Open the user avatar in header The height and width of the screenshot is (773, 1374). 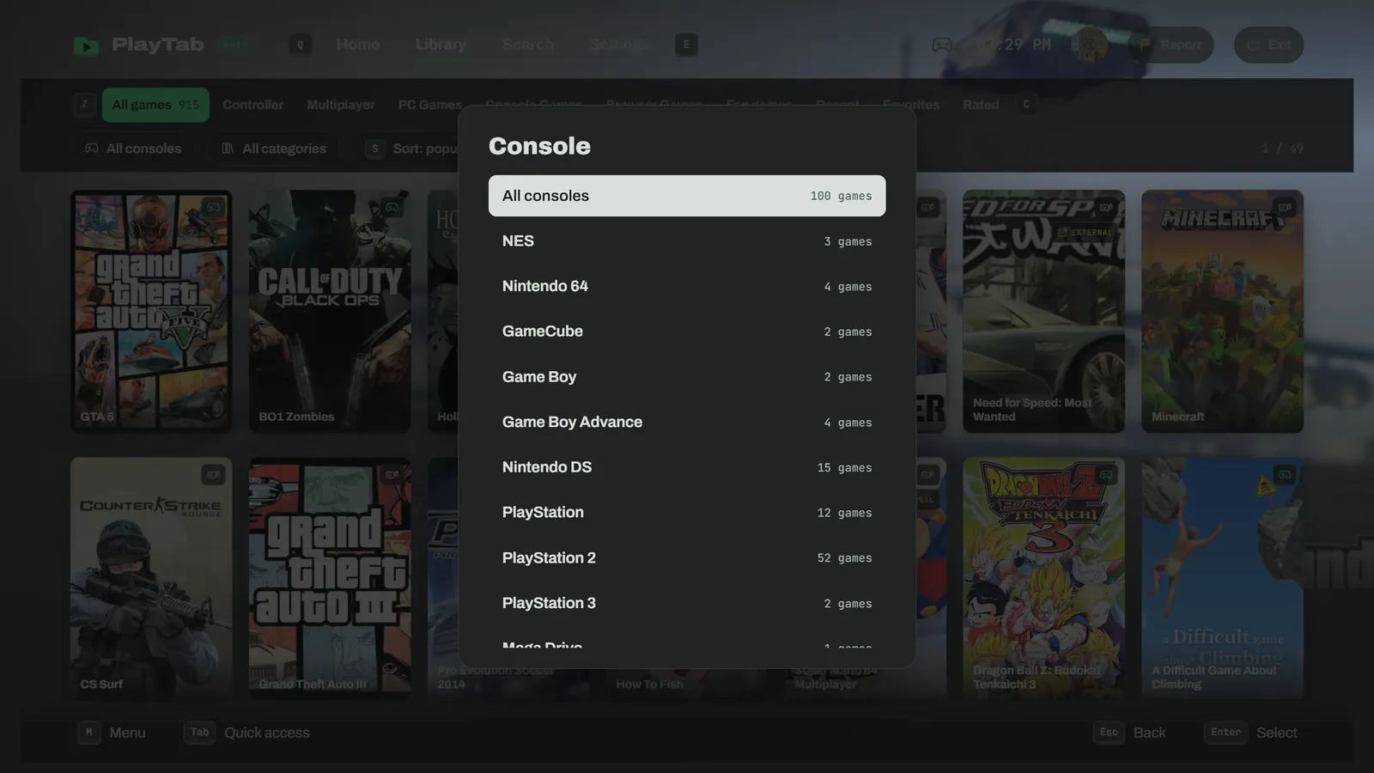click(1091, 45)
